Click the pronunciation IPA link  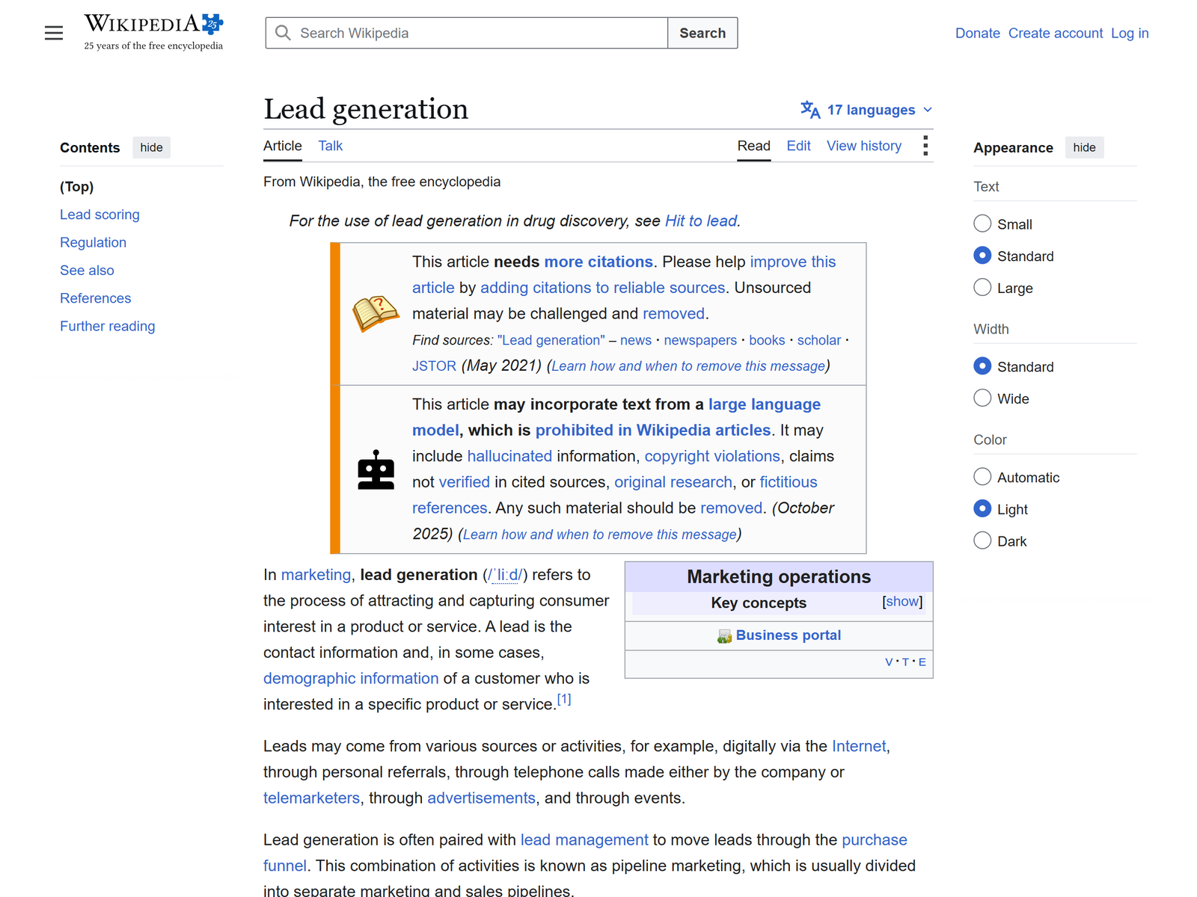pyautogui.click(x=505, y=575)
